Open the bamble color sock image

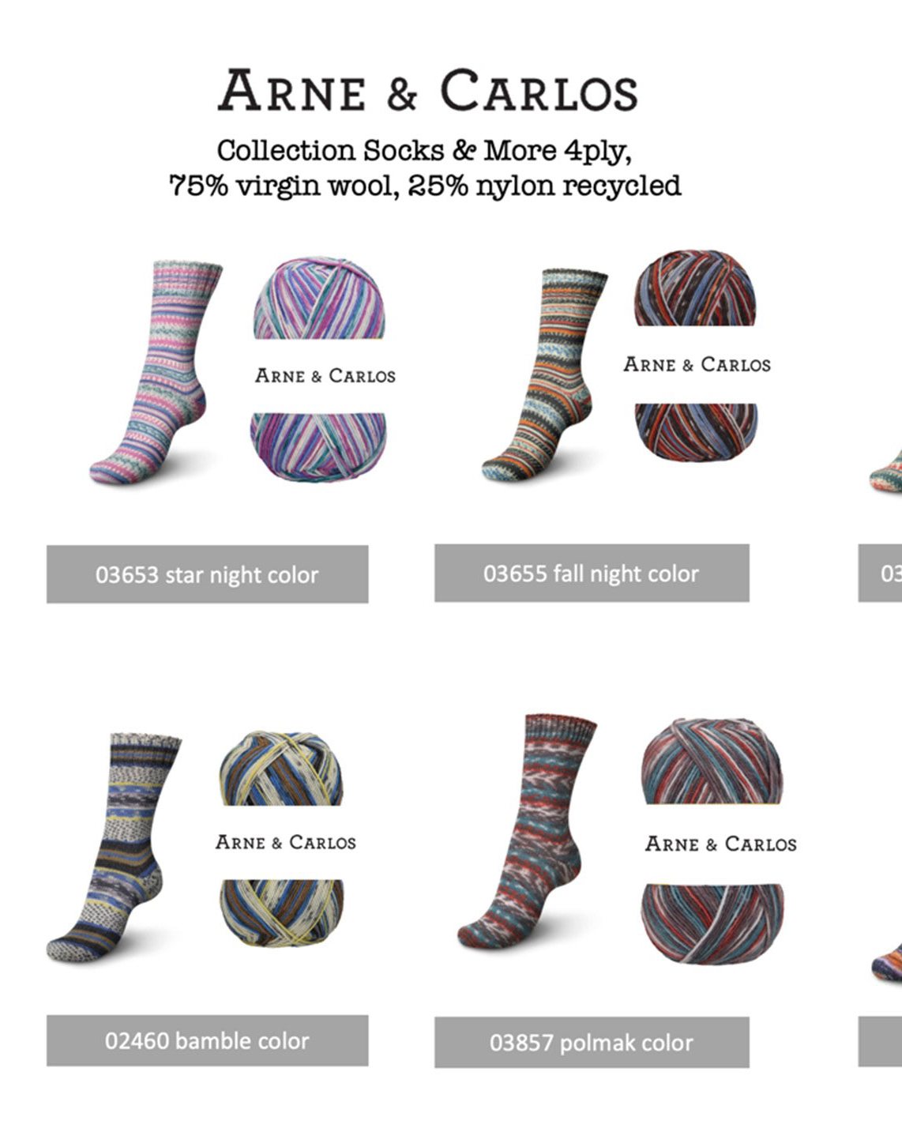pos(113,847)
